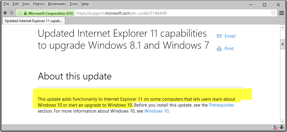Open the History menu
The height and width of the screenshot is (132, 287).
(x=39, y=4)
